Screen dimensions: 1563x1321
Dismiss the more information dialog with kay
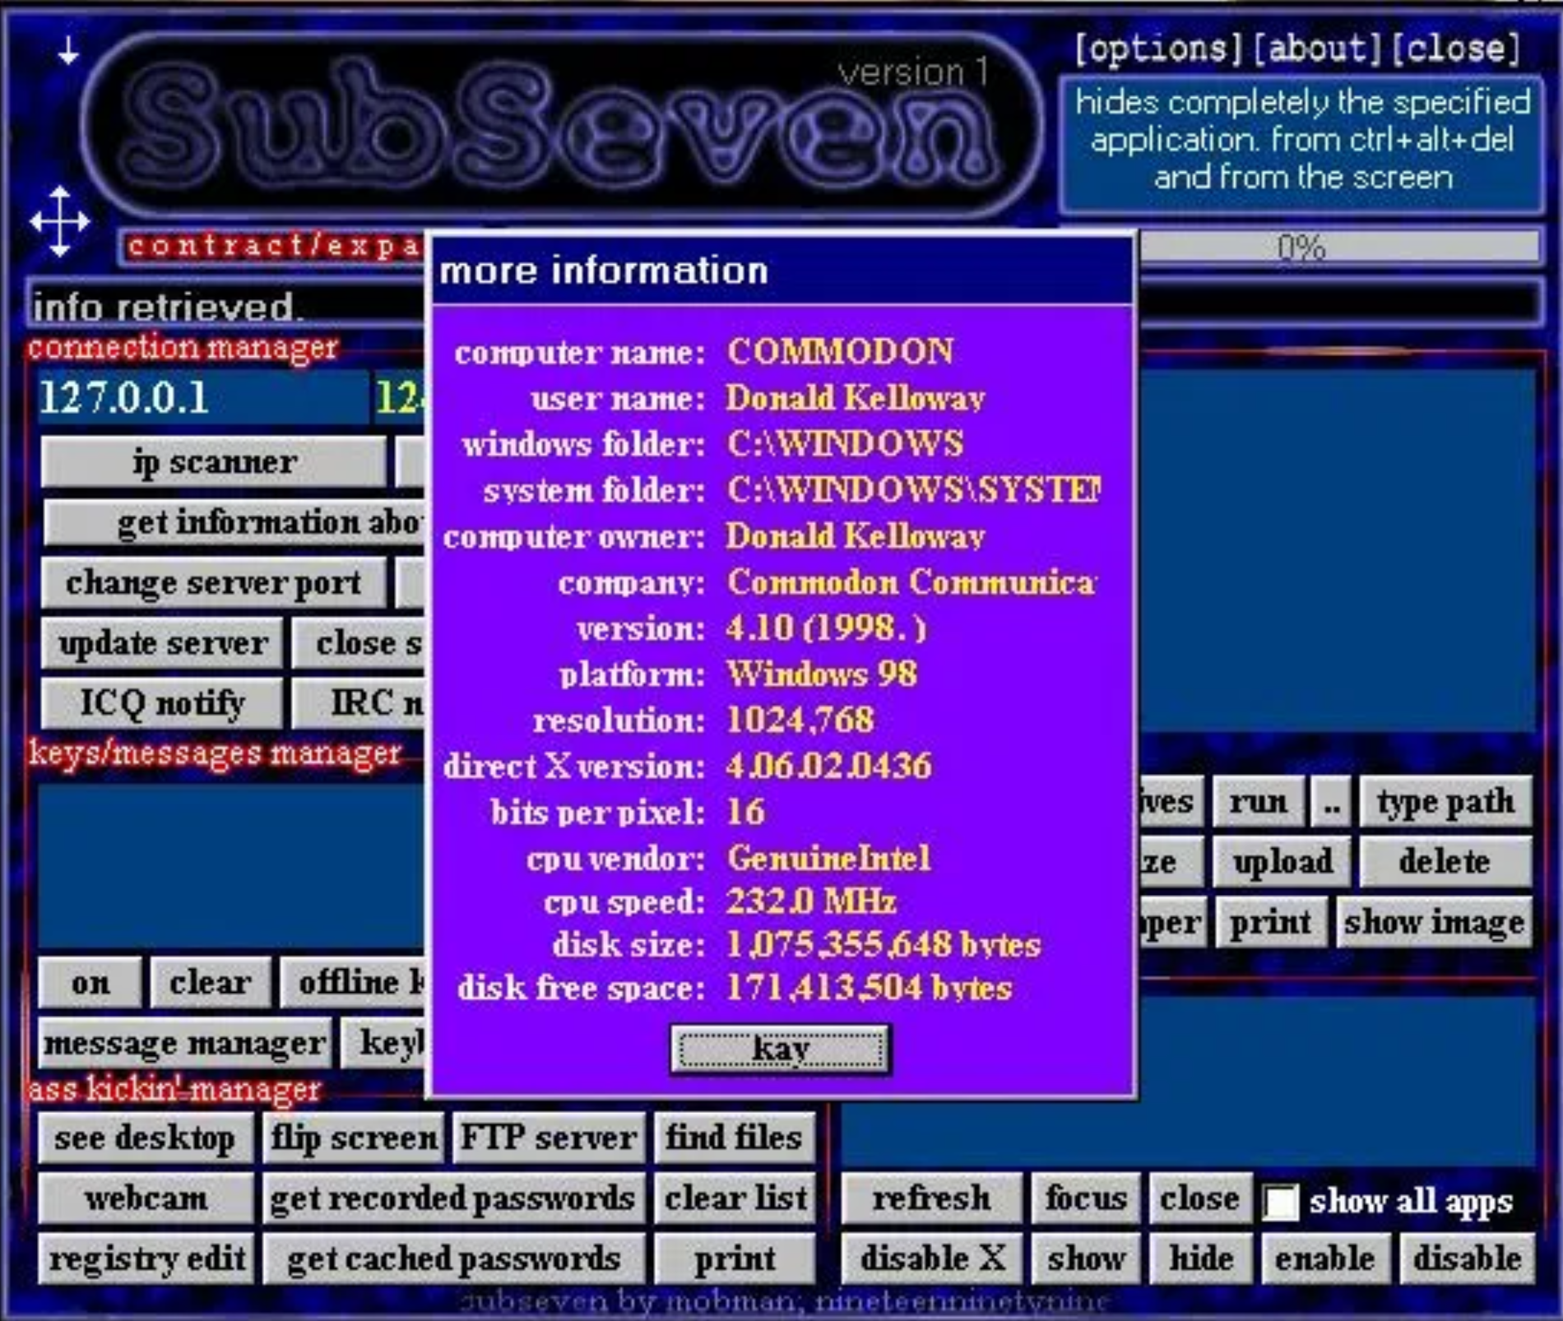click(780, 1049)
